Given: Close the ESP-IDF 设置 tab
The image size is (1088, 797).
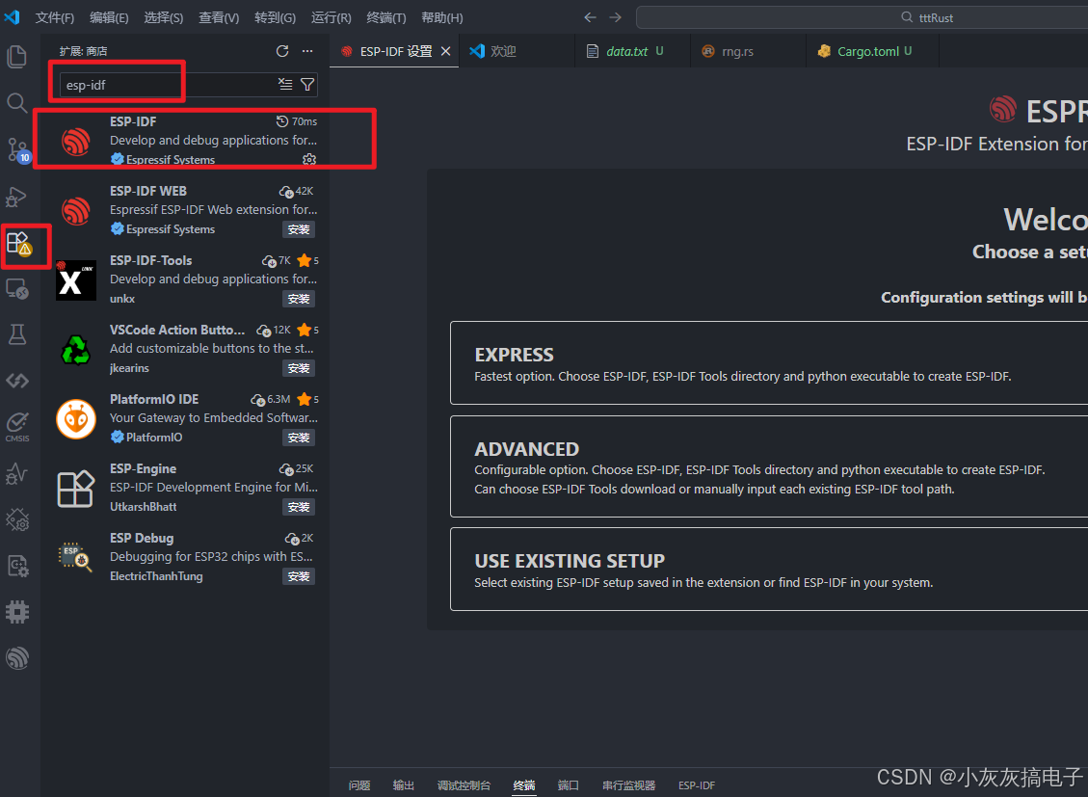Looking at the screenshot, I should point(445,51).
